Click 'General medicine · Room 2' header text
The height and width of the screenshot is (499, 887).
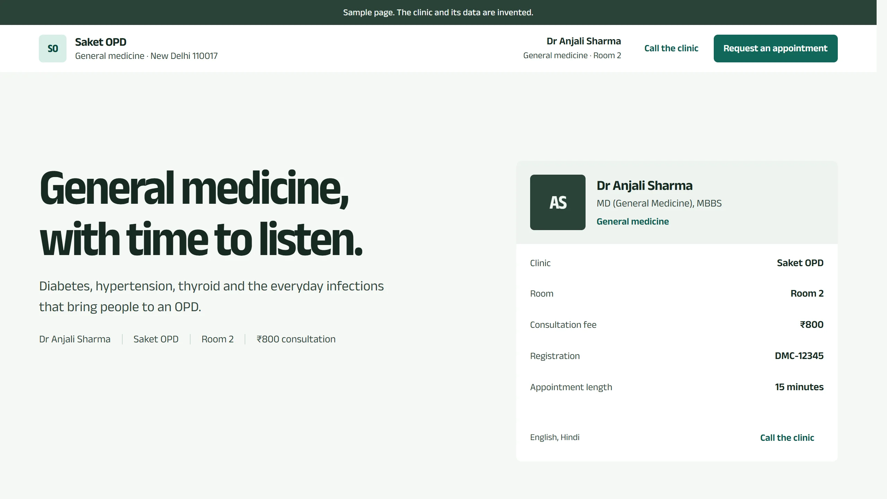572,55
